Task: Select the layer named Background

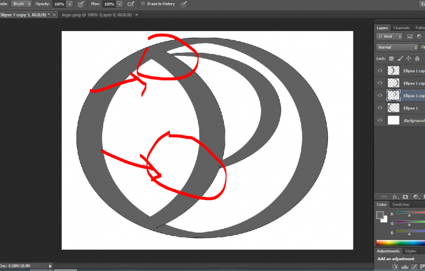Action: point(414,120)
